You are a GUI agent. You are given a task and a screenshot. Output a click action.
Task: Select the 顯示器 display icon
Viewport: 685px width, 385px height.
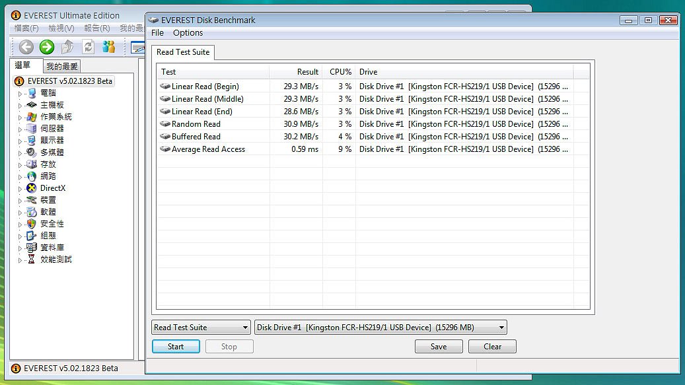(x=32, y=141)
